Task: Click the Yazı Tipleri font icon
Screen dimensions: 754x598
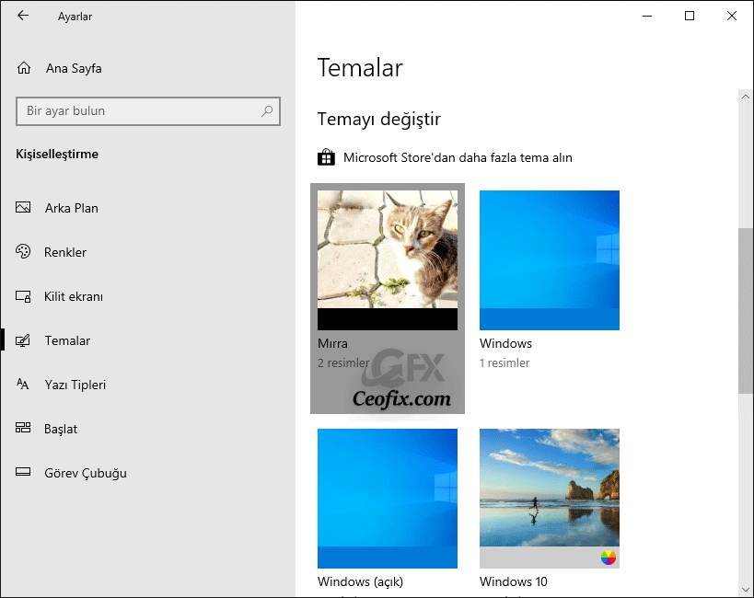Action: point(23,384)
